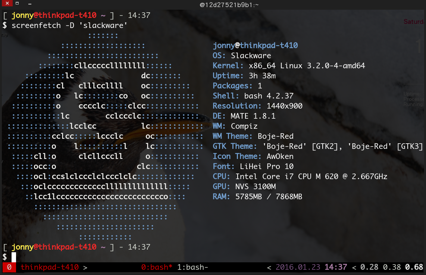Click the date '2016.01.23' in status bar

pyautogui.click(x=298, y=267)
